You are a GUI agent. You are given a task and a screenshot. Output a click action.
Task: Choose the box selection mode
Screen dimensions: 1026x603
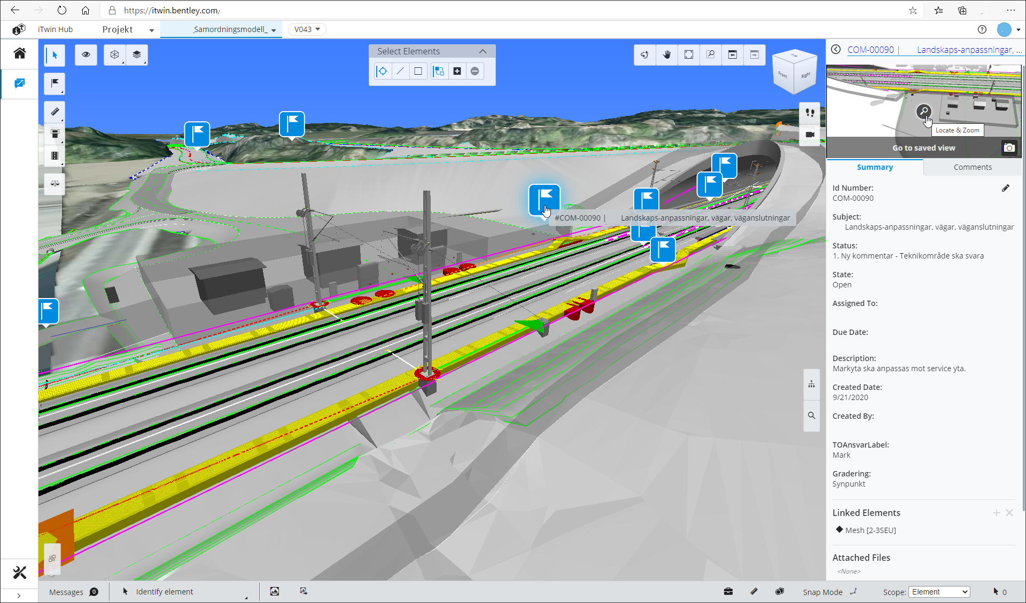click(x=418, y=71)
